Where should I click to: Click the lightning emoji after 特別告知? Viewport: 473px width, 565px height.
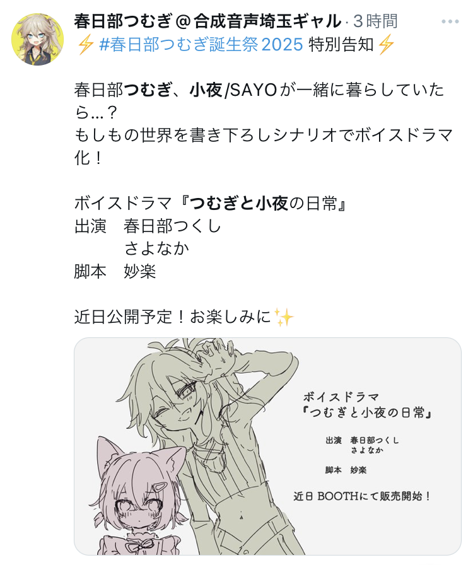pos(385,45)
